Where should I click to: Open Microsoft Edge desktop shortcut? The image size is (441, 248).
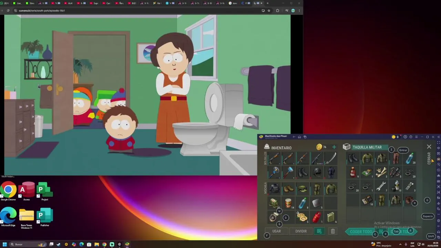(x=8, y=217)
